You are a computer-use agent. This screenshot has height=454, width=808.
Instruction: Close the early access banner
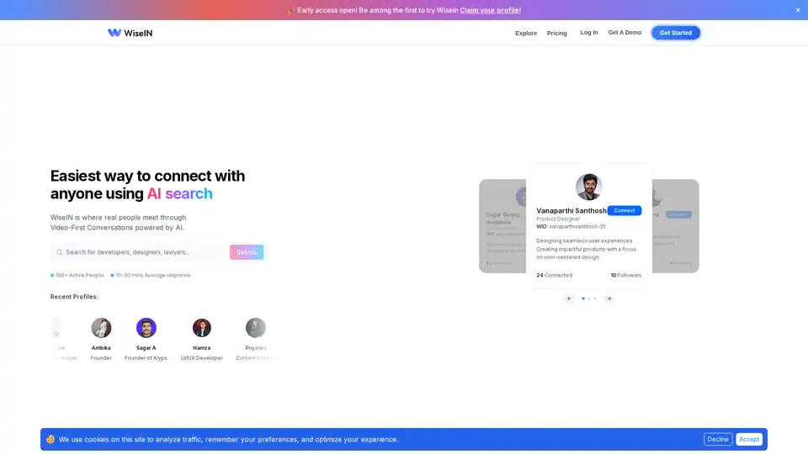click(798, 10)
